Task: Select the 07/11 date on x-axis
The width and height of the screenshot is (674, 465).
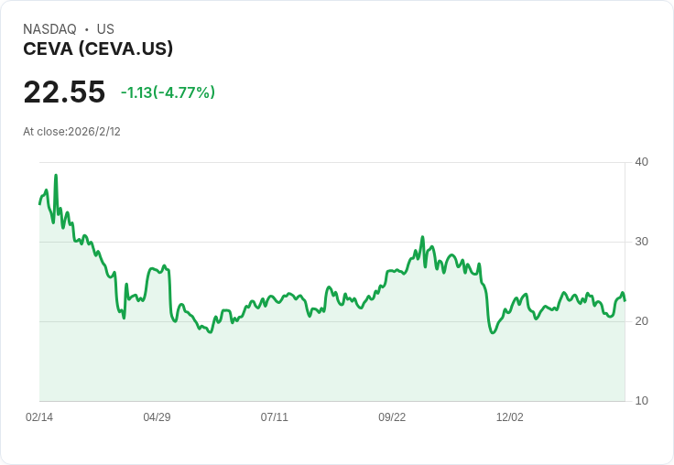Action: tap(274, 417)
